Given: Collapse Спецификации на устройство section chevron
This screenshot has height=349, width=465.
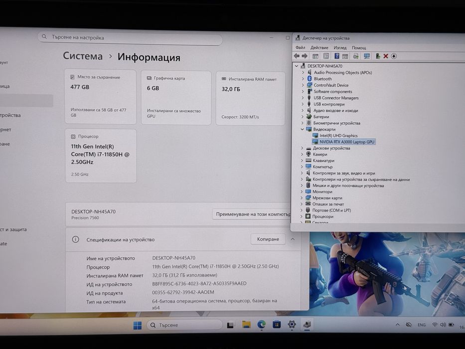Looking at the screenshot, I should 293,239.
